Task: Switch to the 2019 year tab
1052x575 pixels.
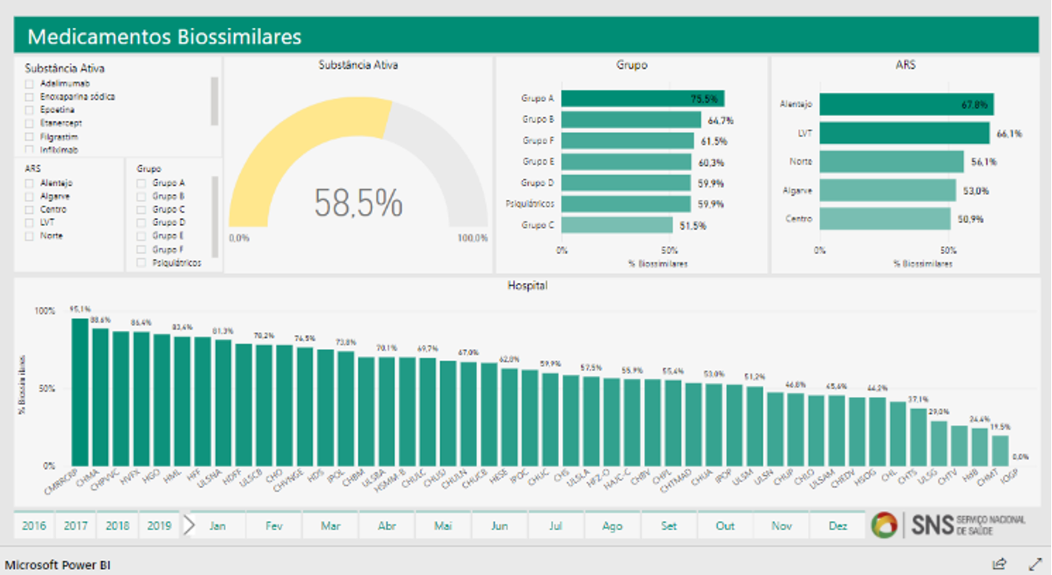Action: 159,526
